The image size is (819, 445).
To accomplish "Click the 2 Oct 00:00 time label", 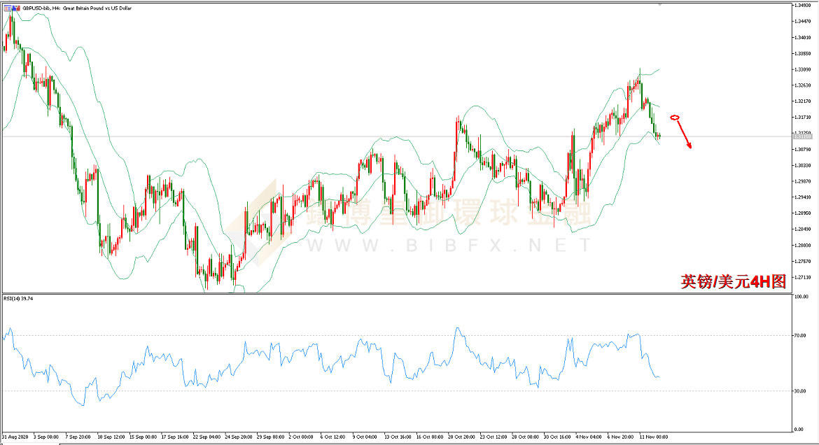I will click(x=301, y=437).
